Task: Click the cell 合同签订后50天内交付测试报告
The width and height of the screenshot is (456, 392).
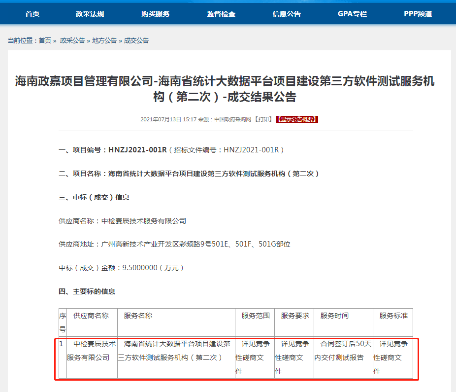Action: [343, 358]
